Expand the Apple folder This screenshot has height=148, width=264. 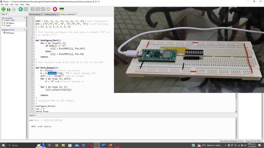pyautogui.click(x=2, y=25)
